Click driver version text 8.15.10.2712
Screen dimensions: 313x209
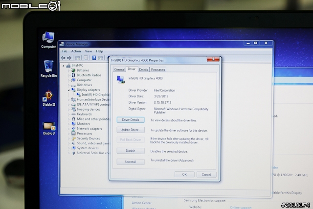(x=162, y=102)
